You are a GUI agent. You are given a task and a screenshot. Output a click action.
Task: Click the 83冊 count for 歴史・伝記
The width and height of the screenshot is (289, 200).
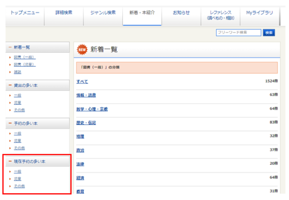click(274, 122)
